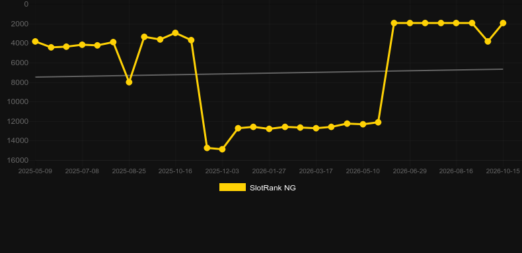Click the 2026-01-27 x-axis date label

pyautogui.click(x=270, y=171)
